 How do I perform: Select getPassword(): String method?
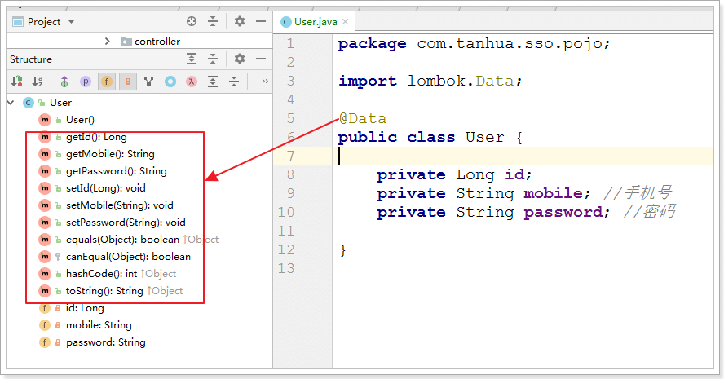(x=116, y=171)
